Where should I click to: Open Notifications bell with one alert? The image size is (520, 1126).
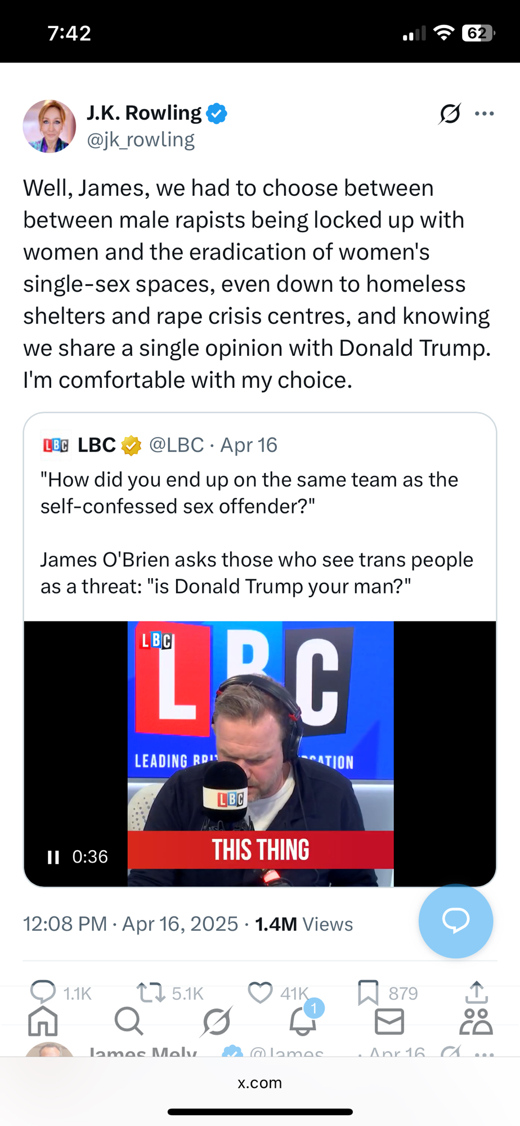[303, 1021]
